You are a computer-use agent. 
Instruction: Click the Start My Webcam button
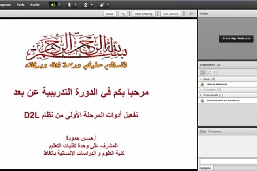tap(236, 39)
